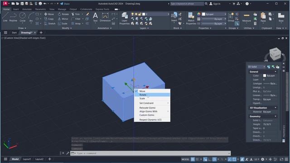The image size is (290, 163).
Task: Collapse the General section in Properties
Action: 275,72
